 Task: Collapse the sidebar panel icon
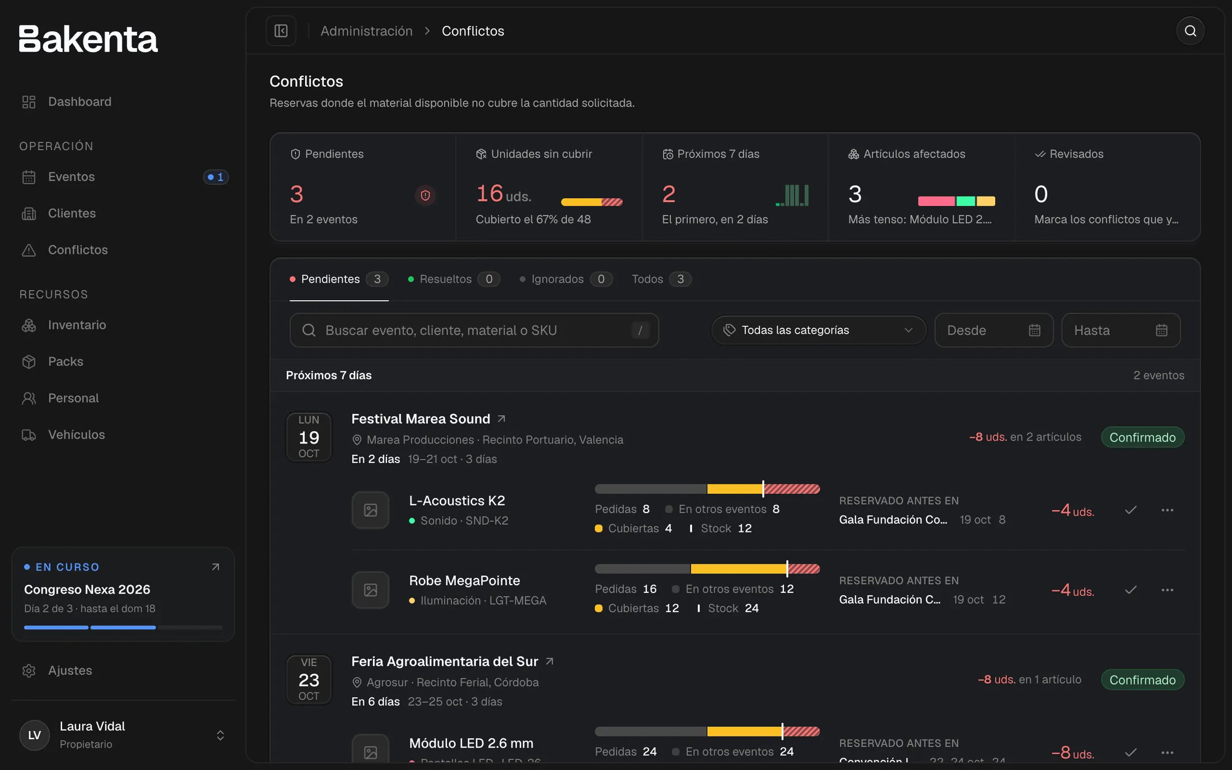(281, 31)
